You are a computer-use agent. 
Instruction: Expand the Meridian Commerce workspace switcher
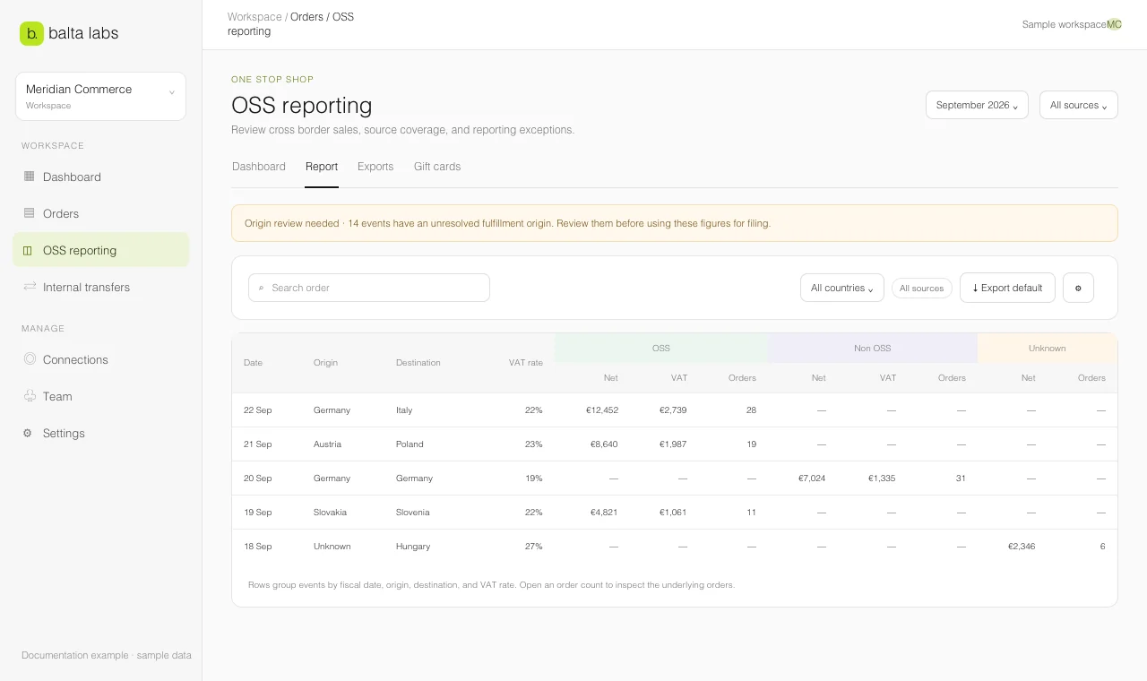coord(100,96)
